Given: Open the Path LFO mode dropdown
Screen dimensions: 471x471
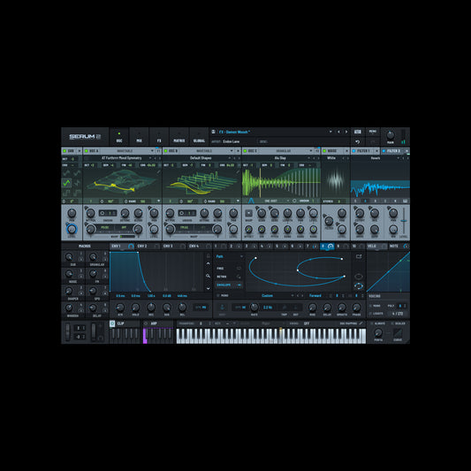Looking at the screenshot, I should coord(229,256).
